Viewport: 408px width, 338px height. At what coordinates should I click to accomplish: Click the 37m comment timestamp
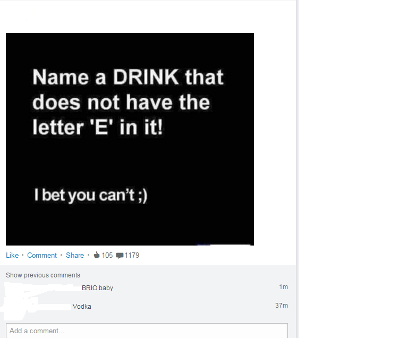[x=282, y=306]
